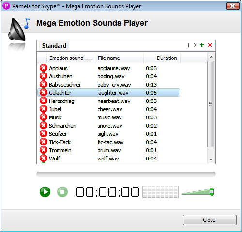Click the green plus add-tab icon
Image resolution: width=242 pixels, height=232 pixels.
202,45
